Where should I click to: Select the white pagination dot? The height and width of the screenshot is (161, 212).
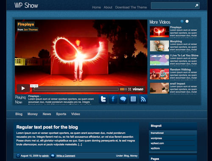click(x=187, y=21)
